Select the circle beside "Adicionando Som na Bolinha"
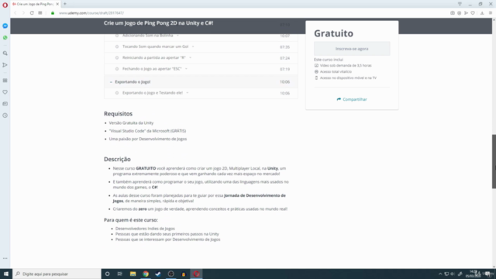This screenshot has width=496, height=279. pyautogui.click(x=117, y=36)
